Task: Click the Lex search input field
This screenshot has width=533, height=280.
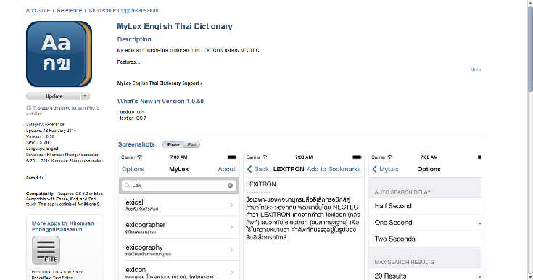Action: (x=179, y=186)
